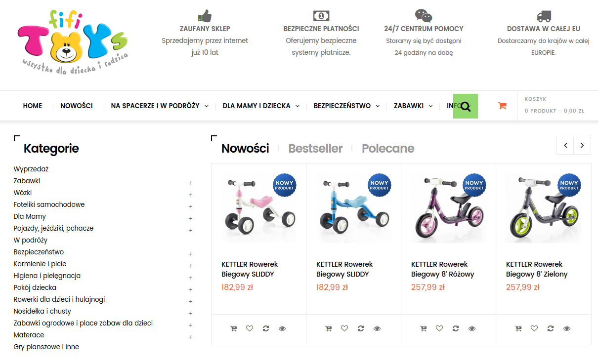Go to previous products with left arrow

pos(565,146)
